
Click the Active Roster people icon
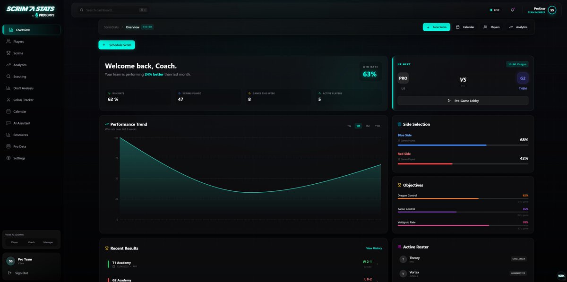pos(400,247)
